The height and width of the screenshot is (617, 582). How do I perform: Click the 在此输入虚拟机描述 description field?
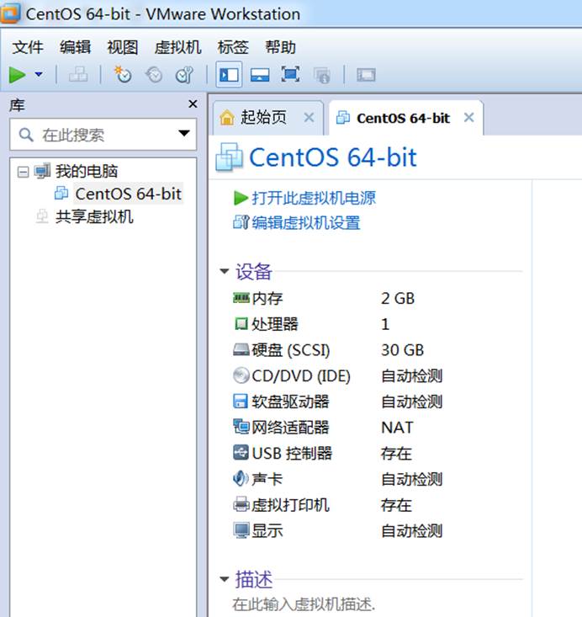[x=304, y=604]
